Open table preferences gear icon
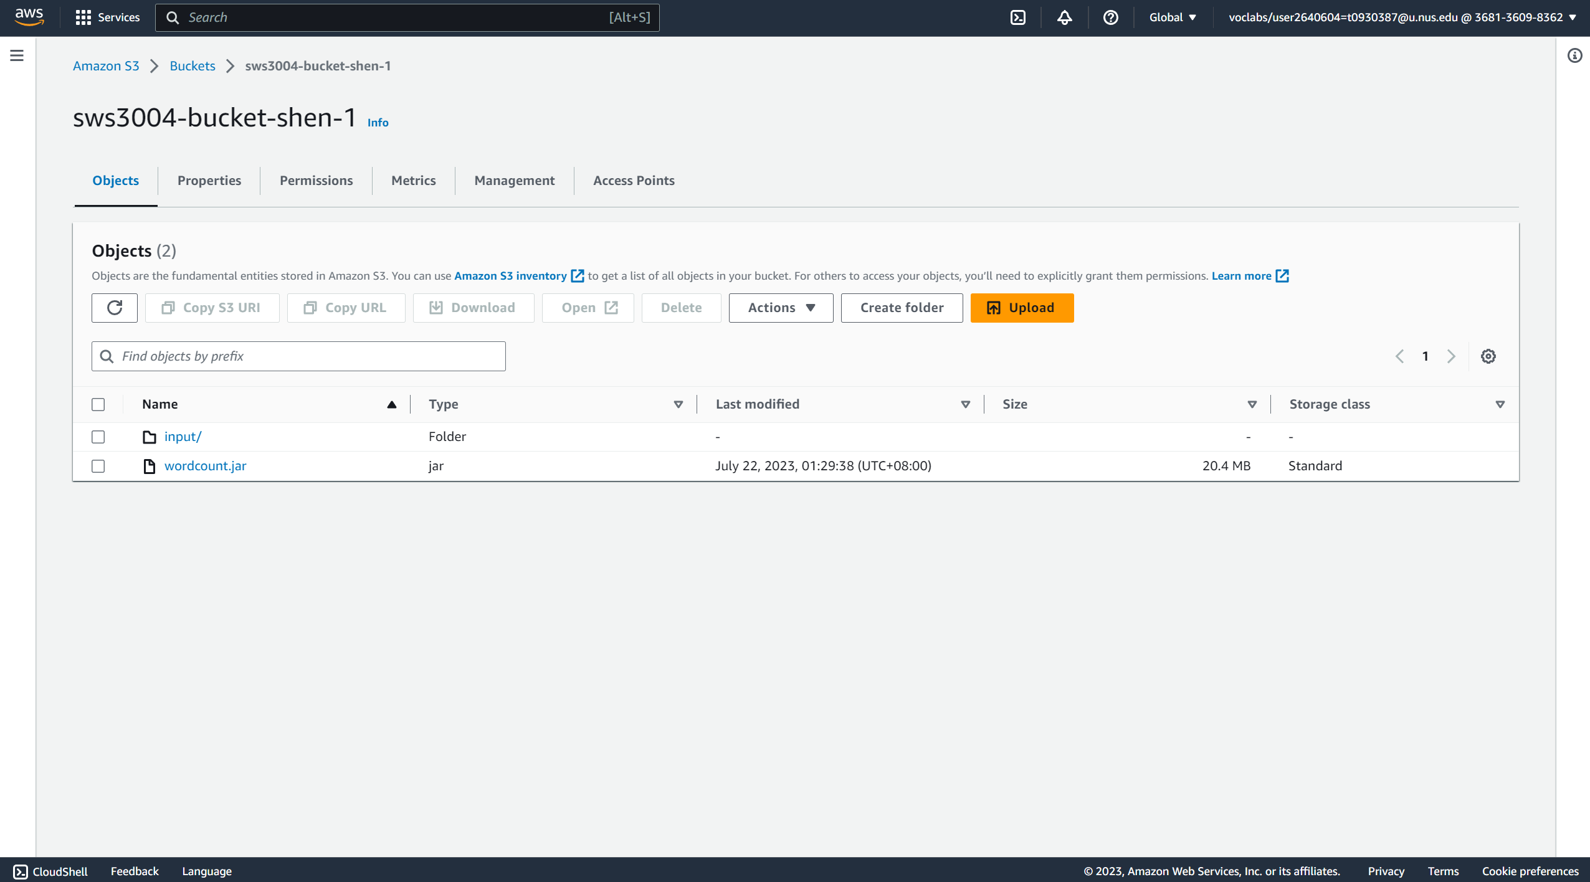Viewport: 1590px width, 882px height. [1488, 356]
